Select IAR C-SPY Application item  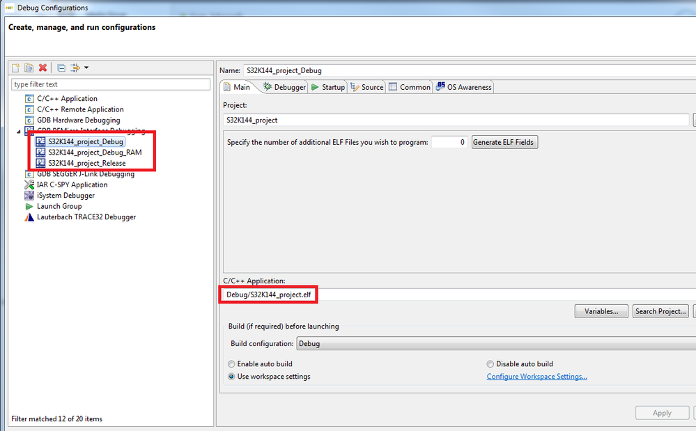[72, 185]
